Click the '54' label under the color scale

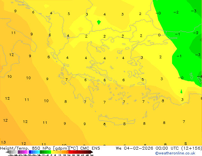(x=92, y=155)
